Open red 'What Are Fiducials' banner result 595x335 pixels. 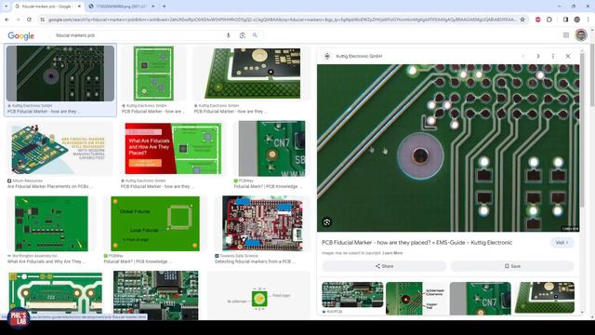(x=173, y=149)
